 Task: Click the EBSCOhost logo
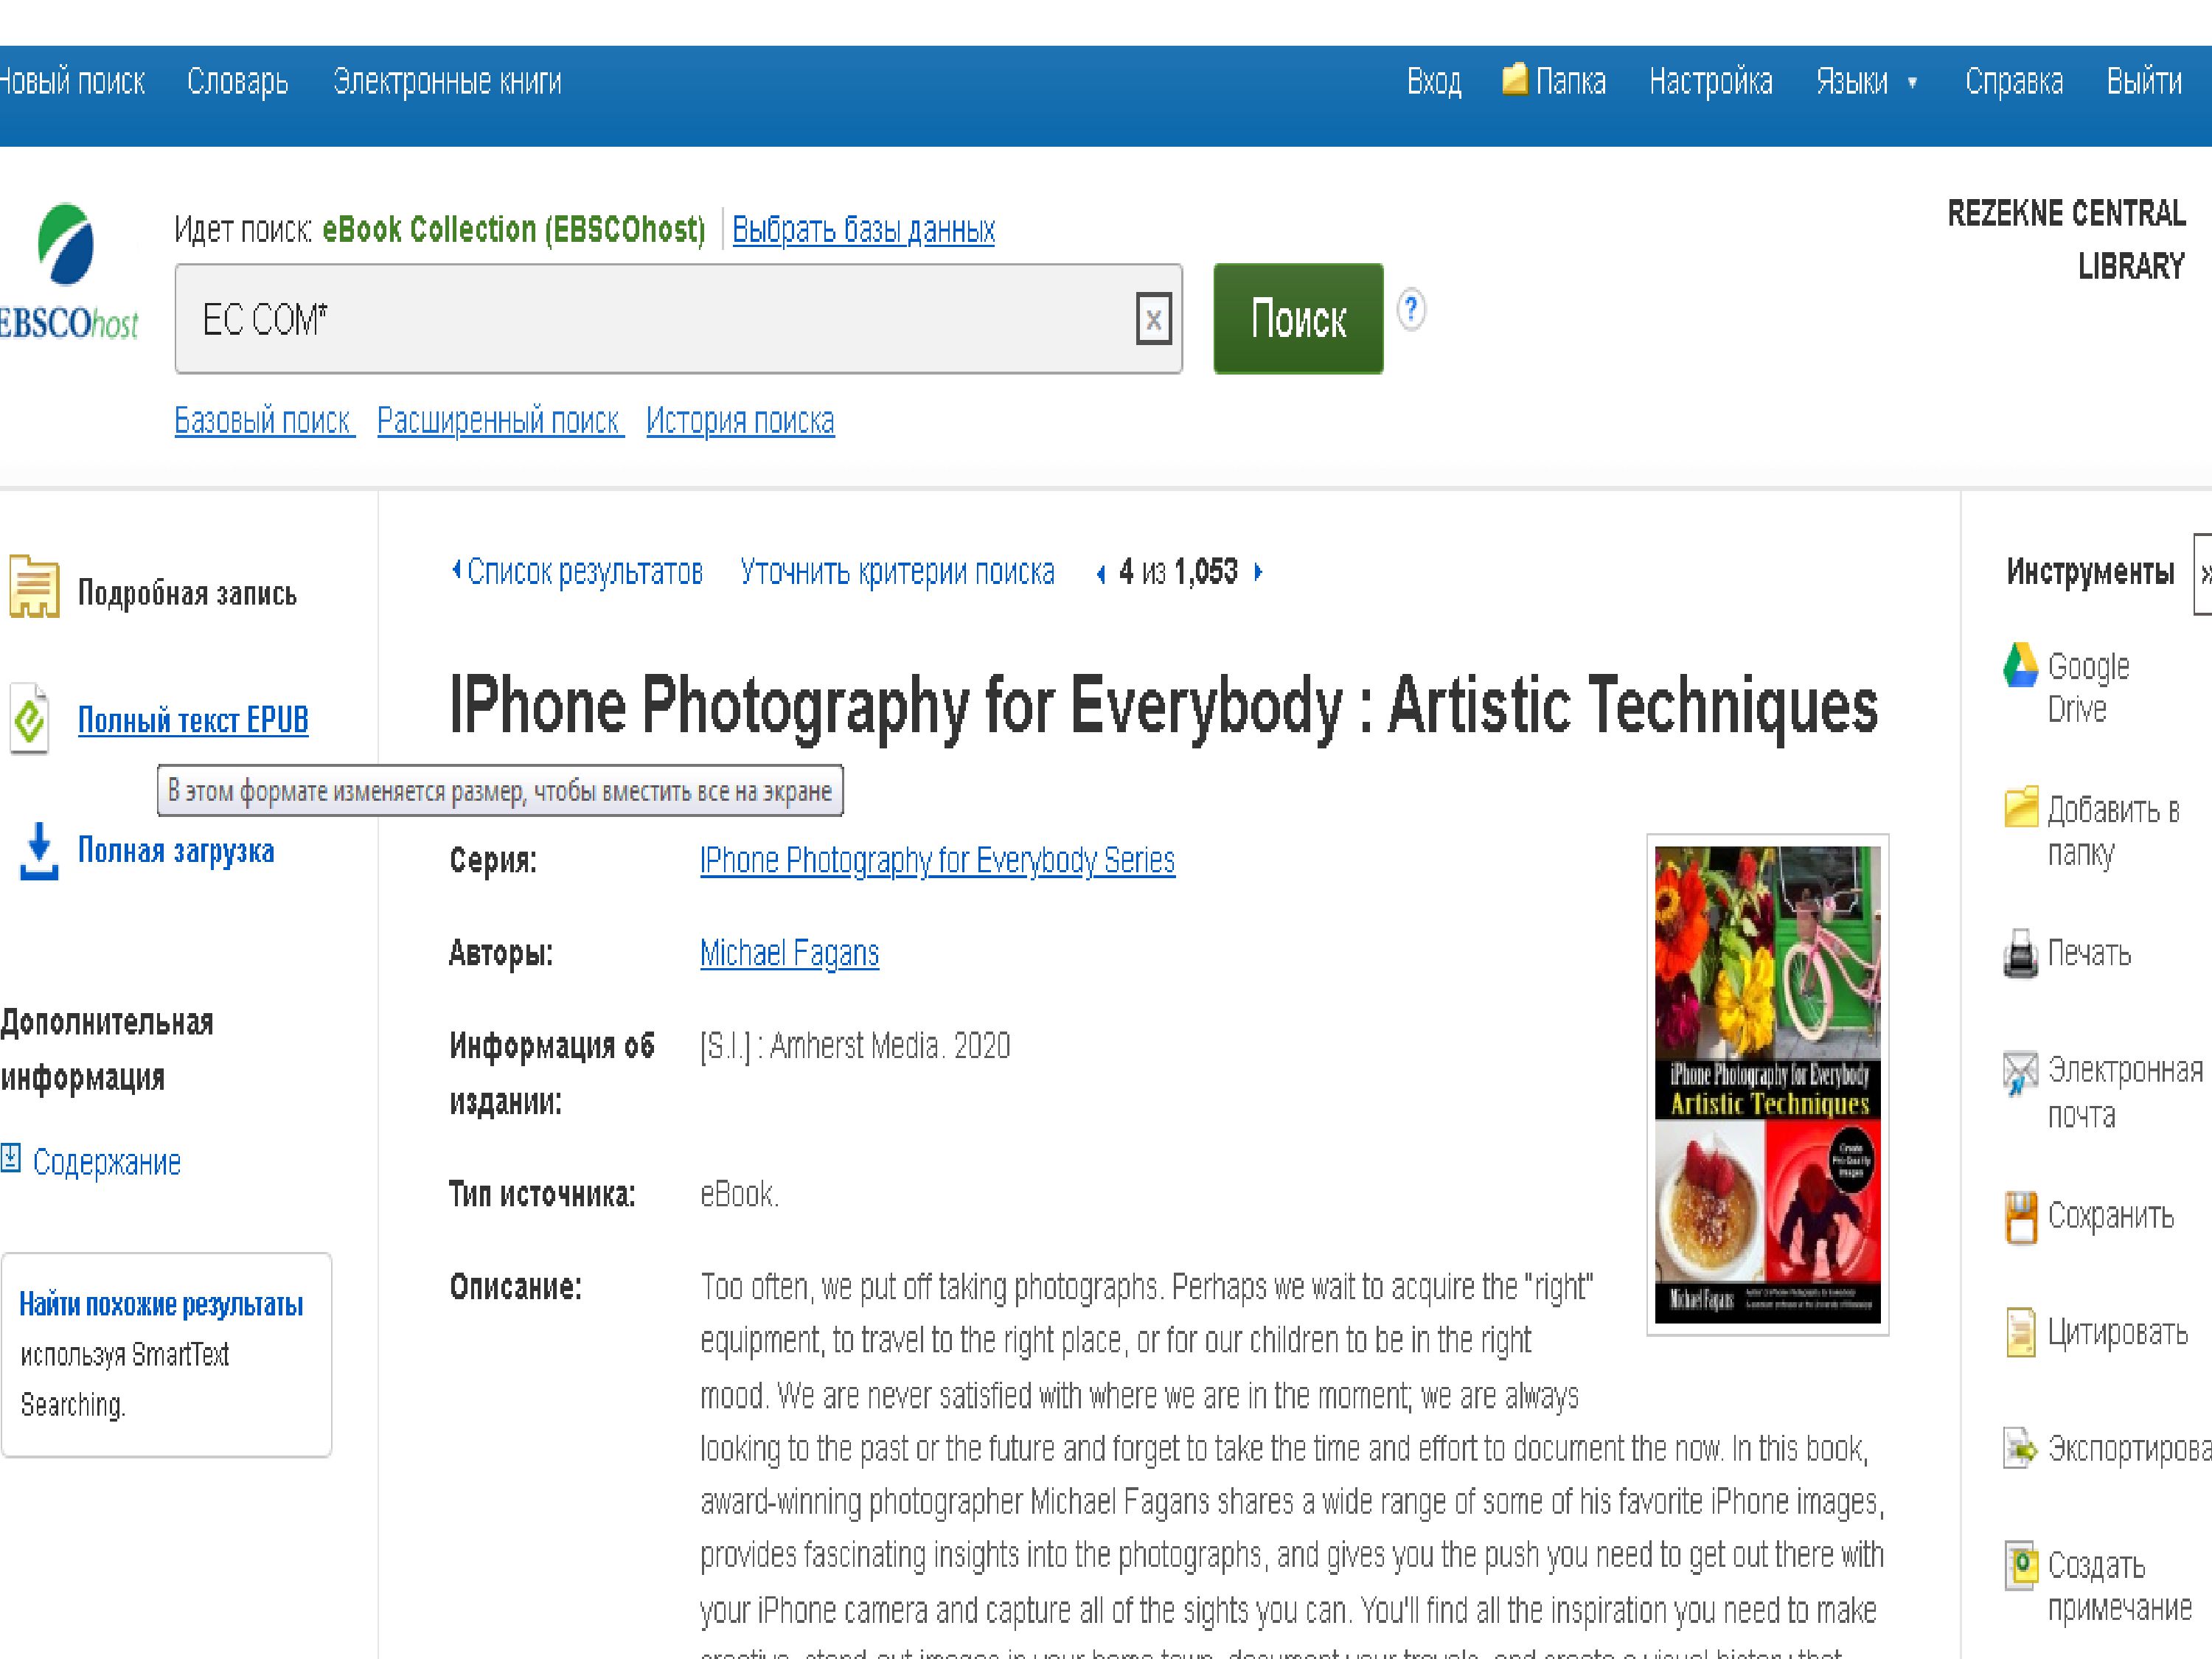[68, 272]
